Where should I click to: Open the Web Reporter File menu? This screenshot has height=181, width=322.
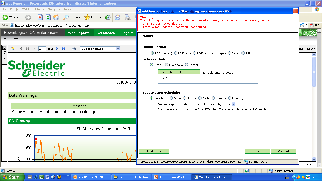click(x=6, y=38)
